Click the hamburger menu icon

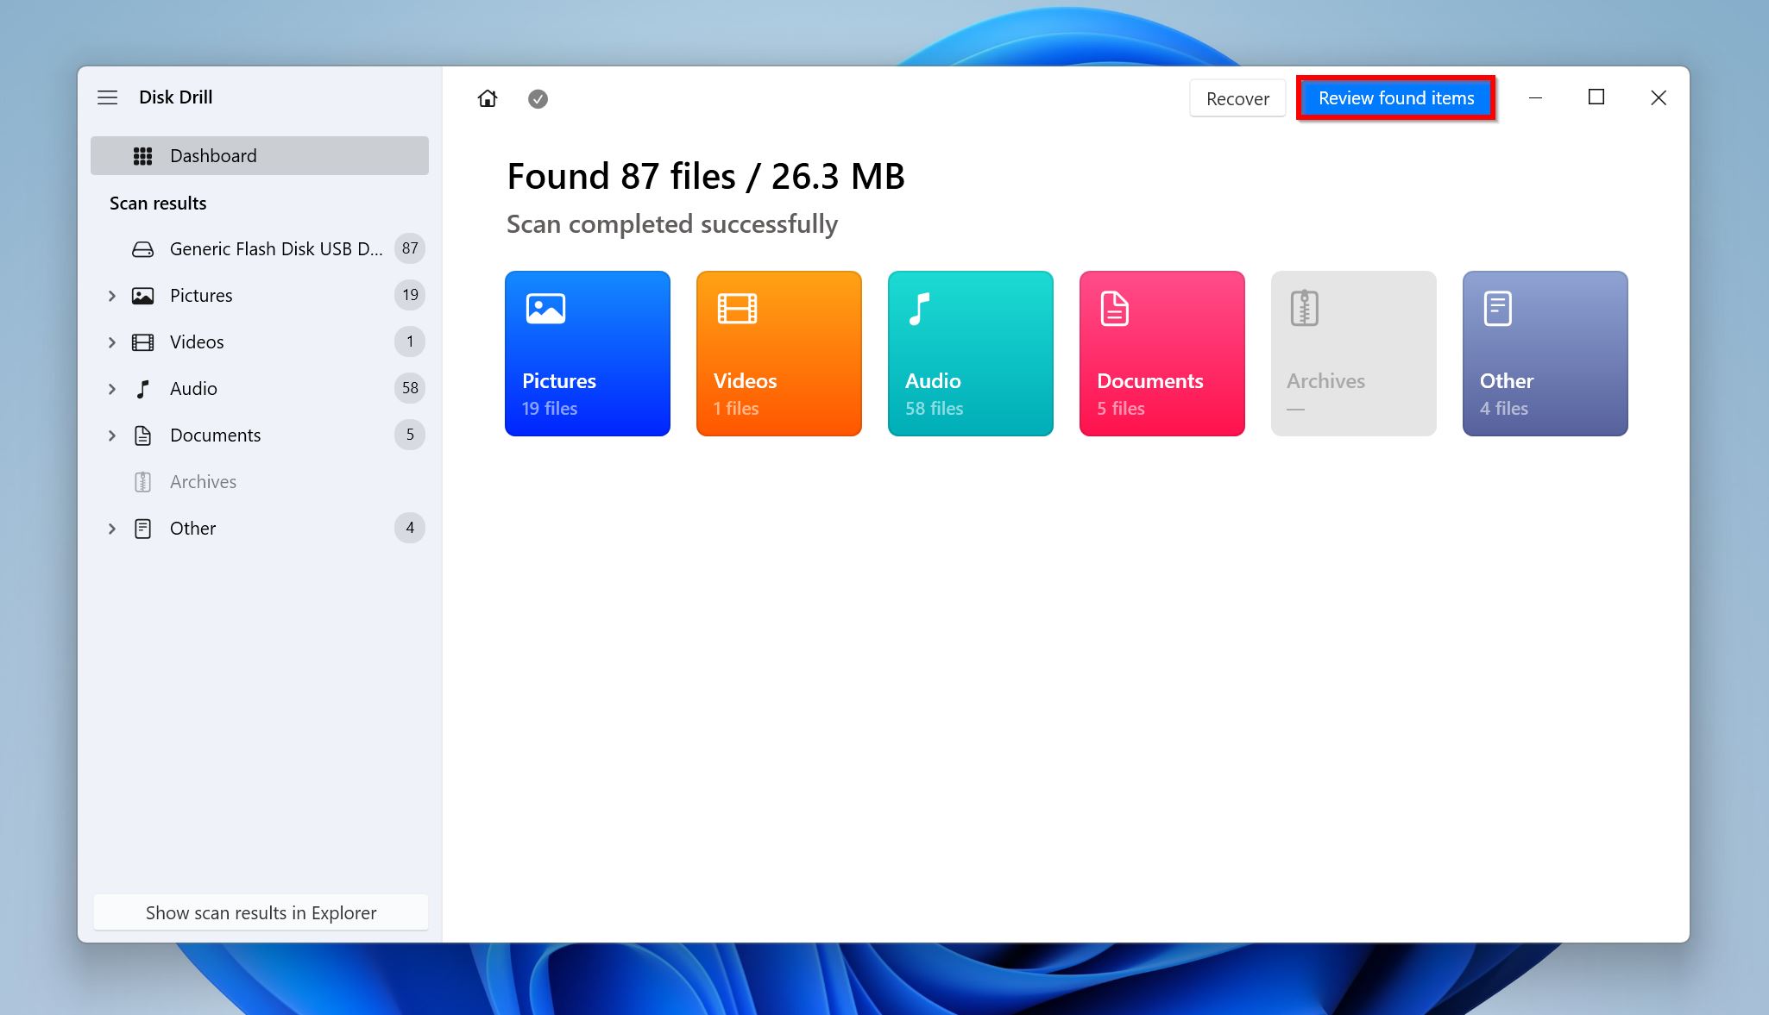tap(107, 97)
